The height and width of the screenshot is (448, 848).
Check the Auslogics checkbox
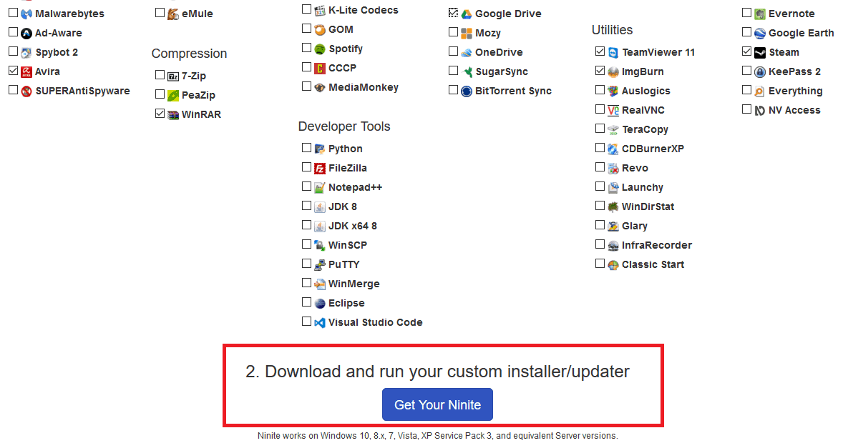pyautogui.click(x=600, y=89)
